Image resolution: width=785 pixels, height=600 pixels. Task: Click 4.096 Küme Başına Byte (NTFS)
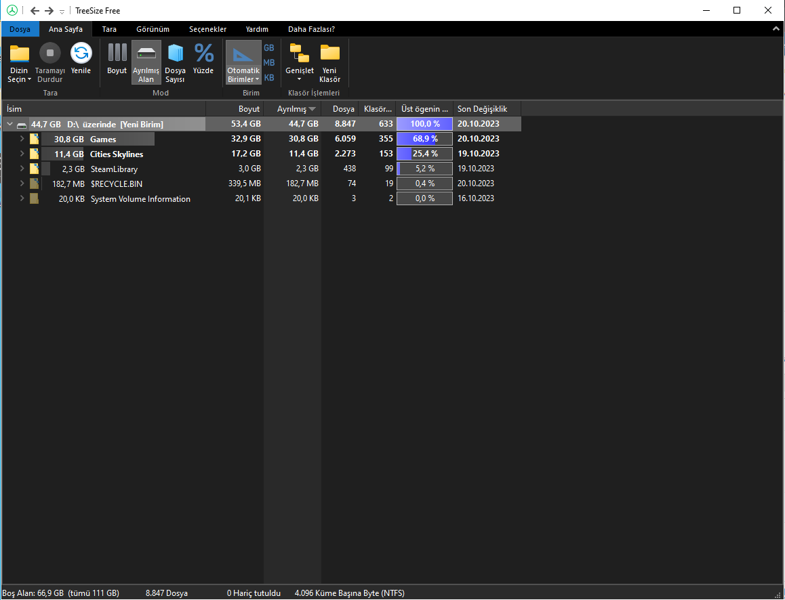click(349, 593)
